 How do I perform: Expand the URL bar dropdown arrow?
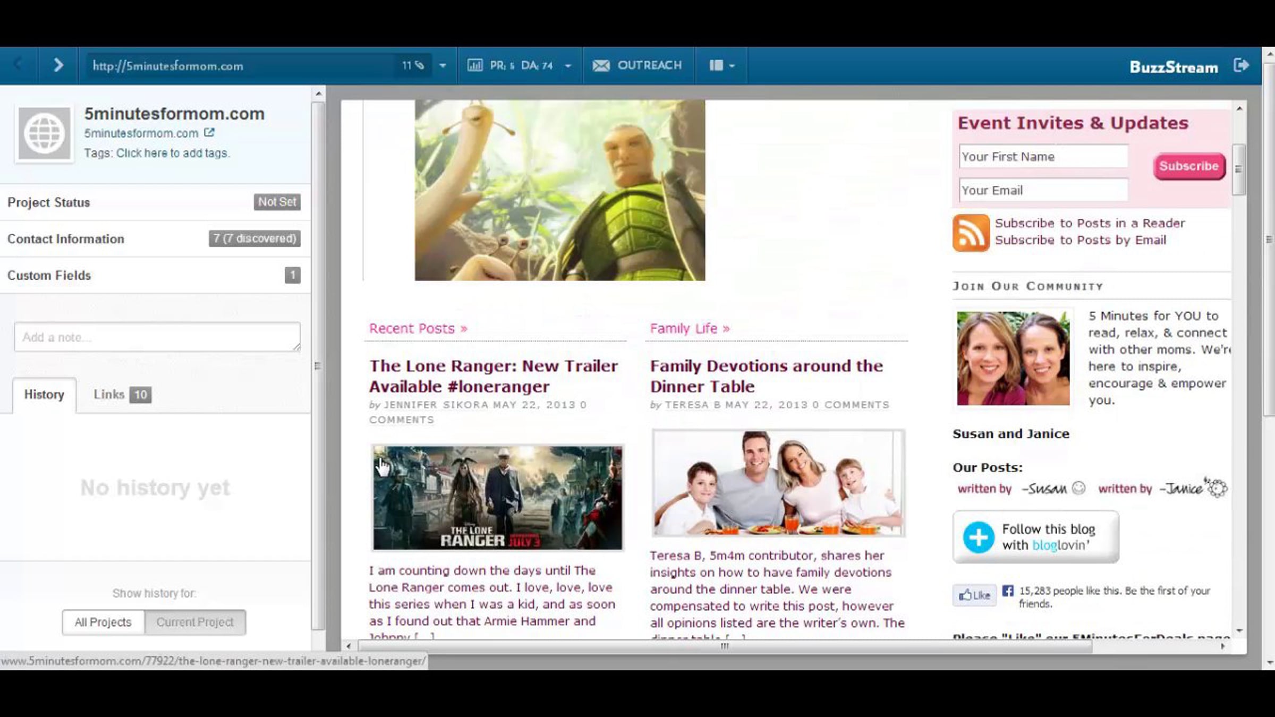pos(443,66)
